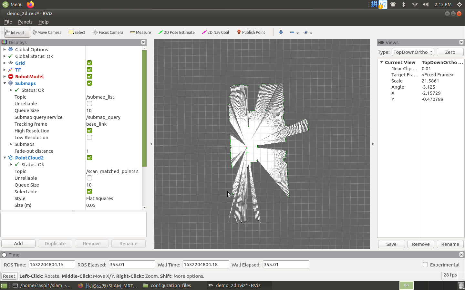Pick the 2D Nav Goal tool
Image resolution: width=465 pixels, height=290 pixels.
(x=215, y=32)
